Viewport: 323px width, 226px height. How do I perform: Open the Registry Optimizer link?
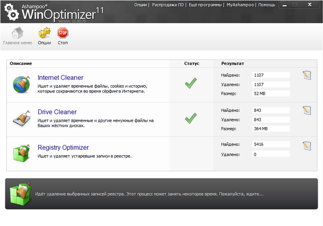tap(63, 148)
